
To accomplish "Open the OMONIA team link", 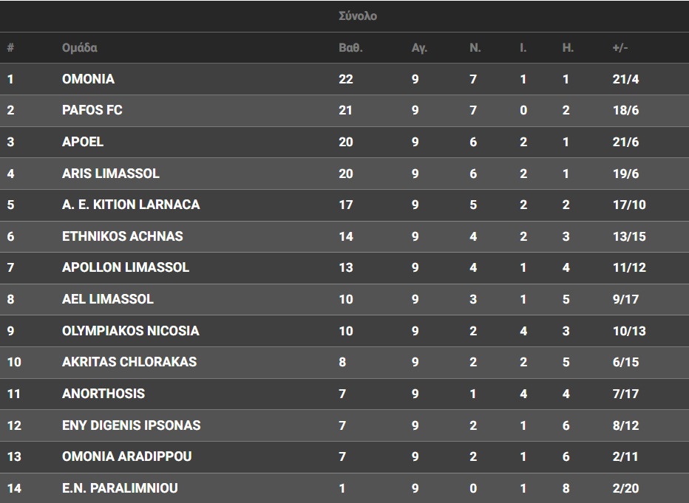I will 88,79.
